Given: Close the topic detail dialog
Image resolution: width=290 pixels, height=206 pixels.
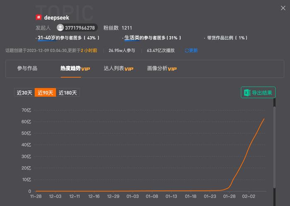Looking at the screenshot, I should click(x=283, y=8).
